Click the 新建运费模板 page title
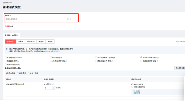The image size is (185, 101). pyautogui.click(x=12, y=7)
